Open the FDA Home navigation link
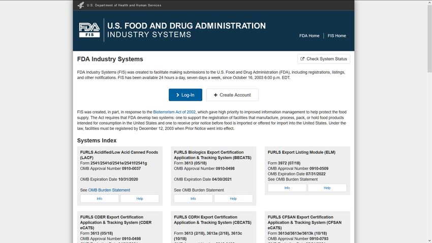 (310, 36)
